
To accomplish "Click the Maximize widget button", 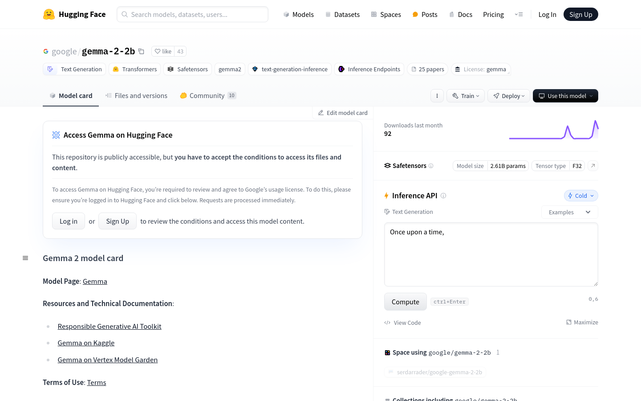I will point(582,322).
